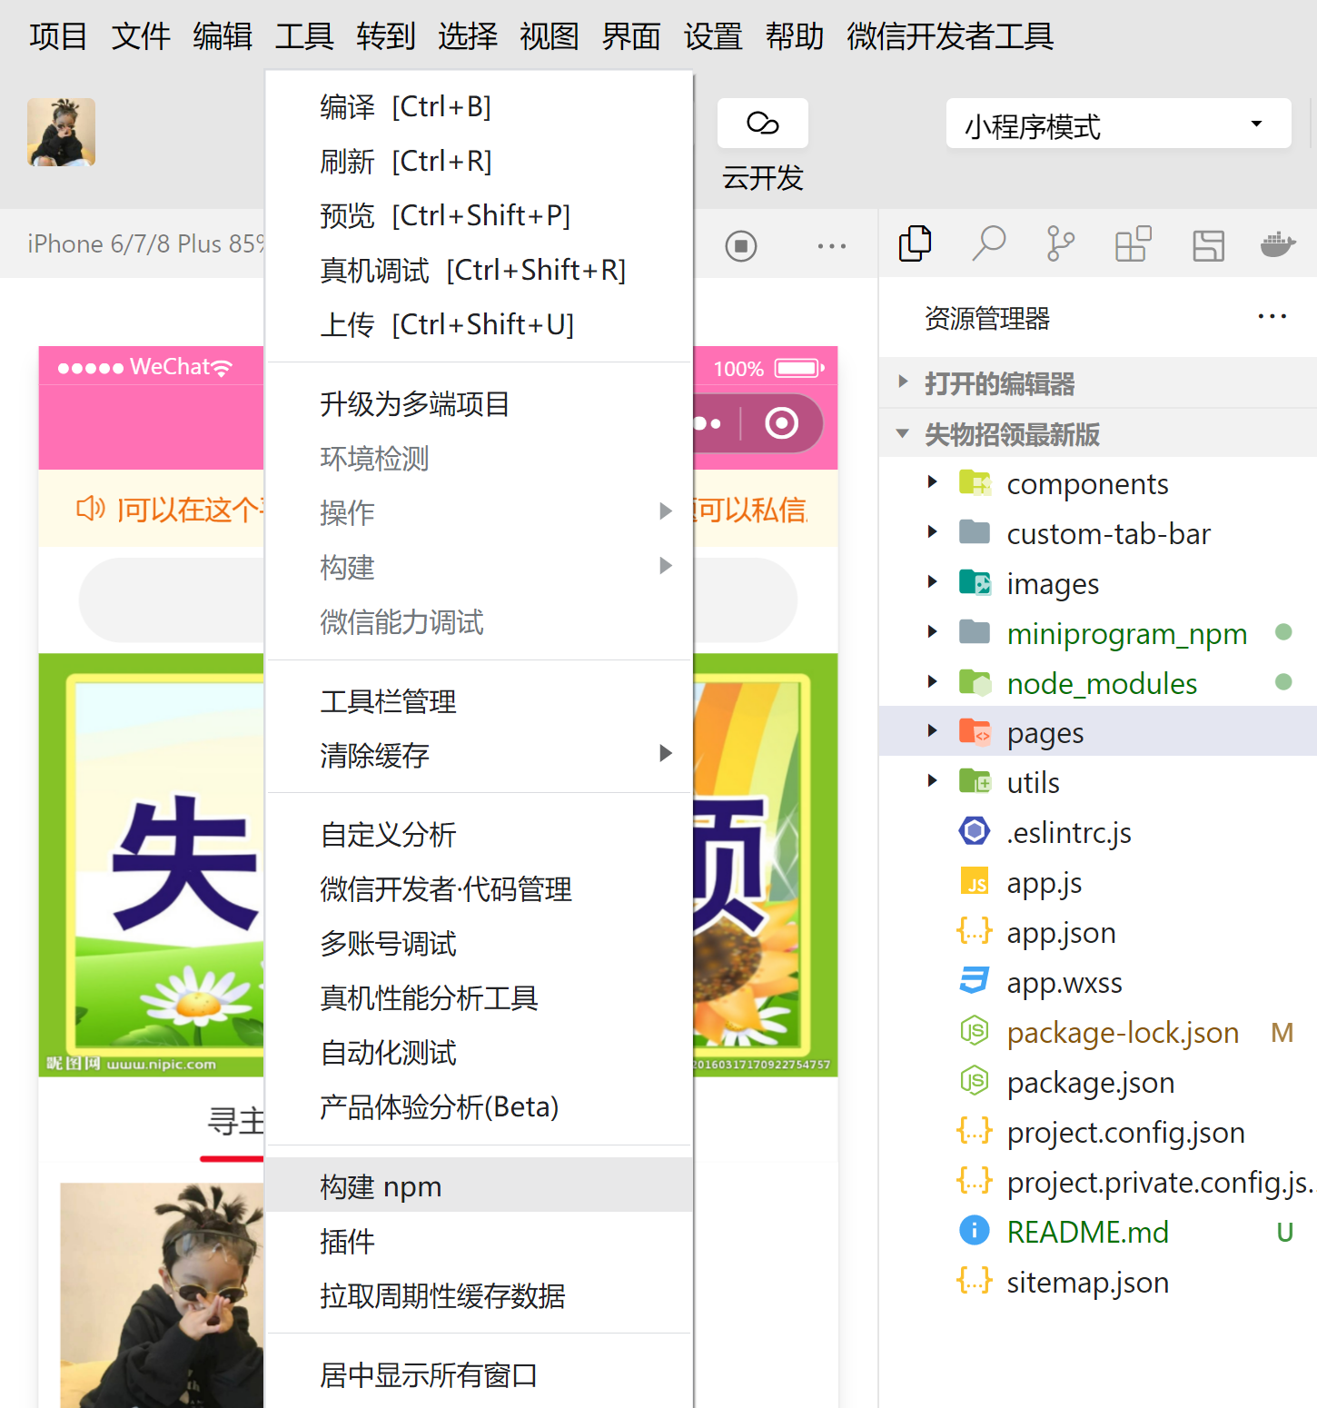Select 构建 npm from the tools menu
This screenshot has height=1408, width=1317.
coord(381,1185)
